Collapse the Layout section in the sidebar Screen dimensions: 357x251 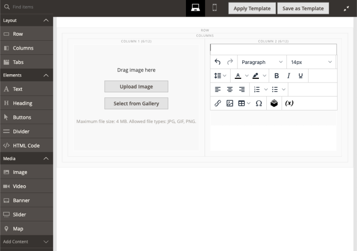point(46,20)
